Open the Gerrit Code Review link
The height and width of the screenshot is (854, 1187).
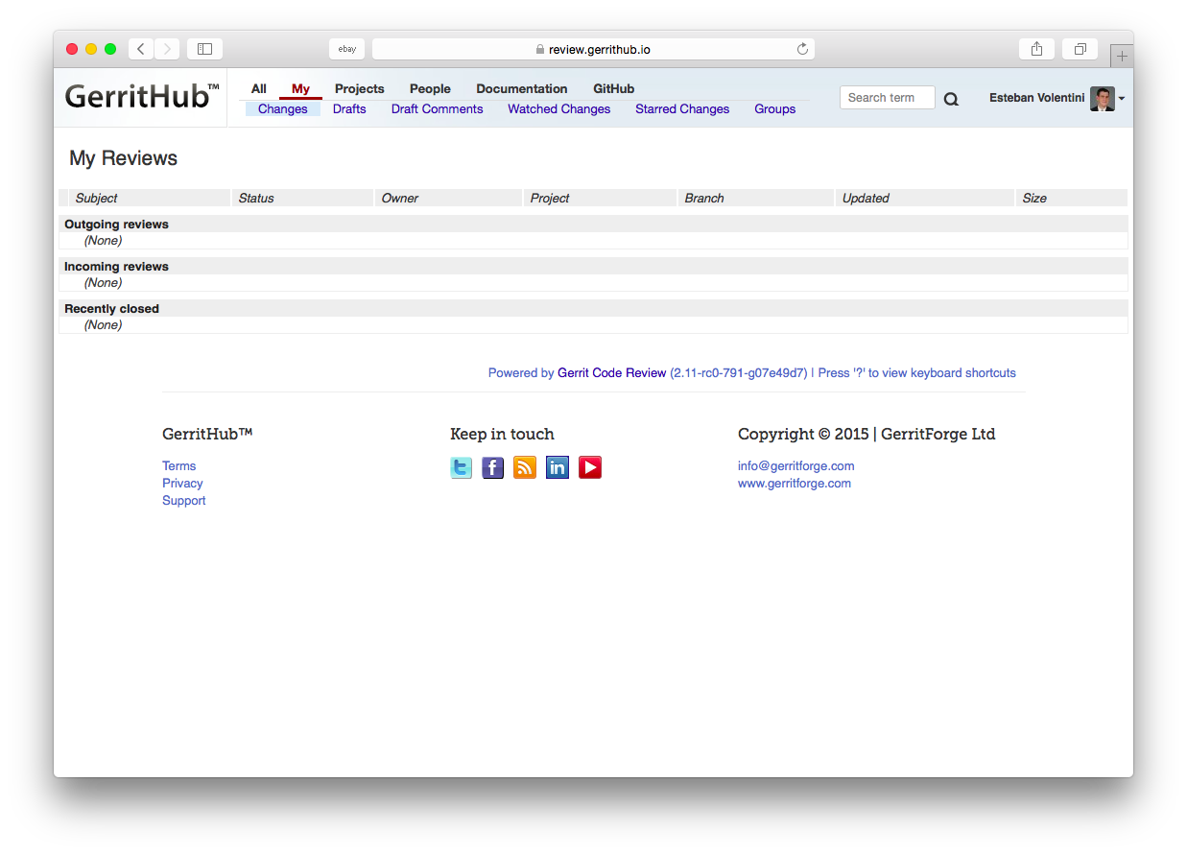click(x=611, y=373)
